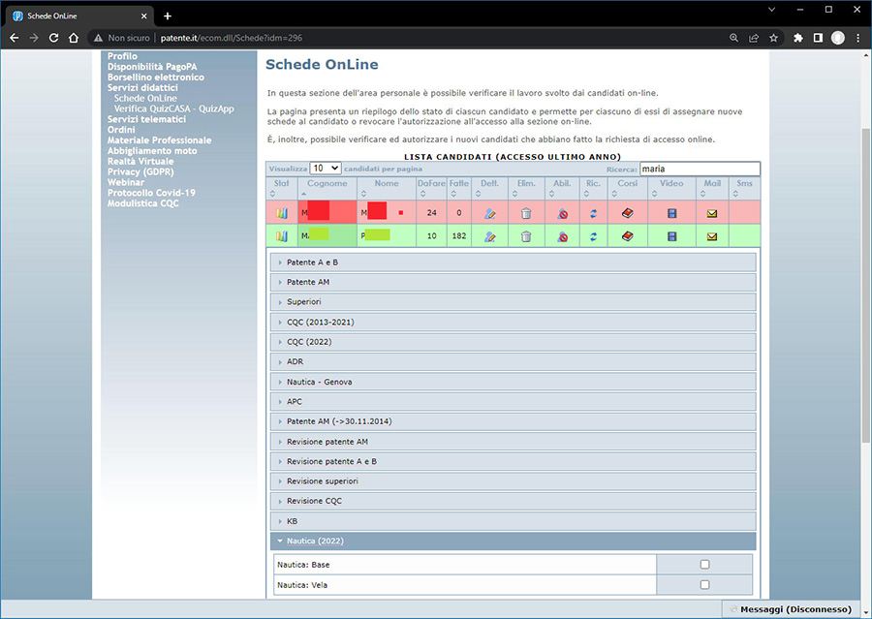Image resolution: width=872 pixels, height=619 pixels.
Task: Open the Messaggi (Disconnesso) chat bar
Action: 794,609
